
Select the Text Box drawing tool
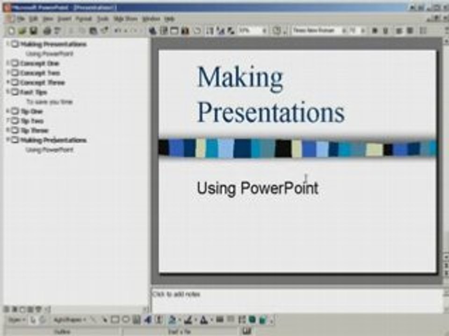tap(137, 320)
